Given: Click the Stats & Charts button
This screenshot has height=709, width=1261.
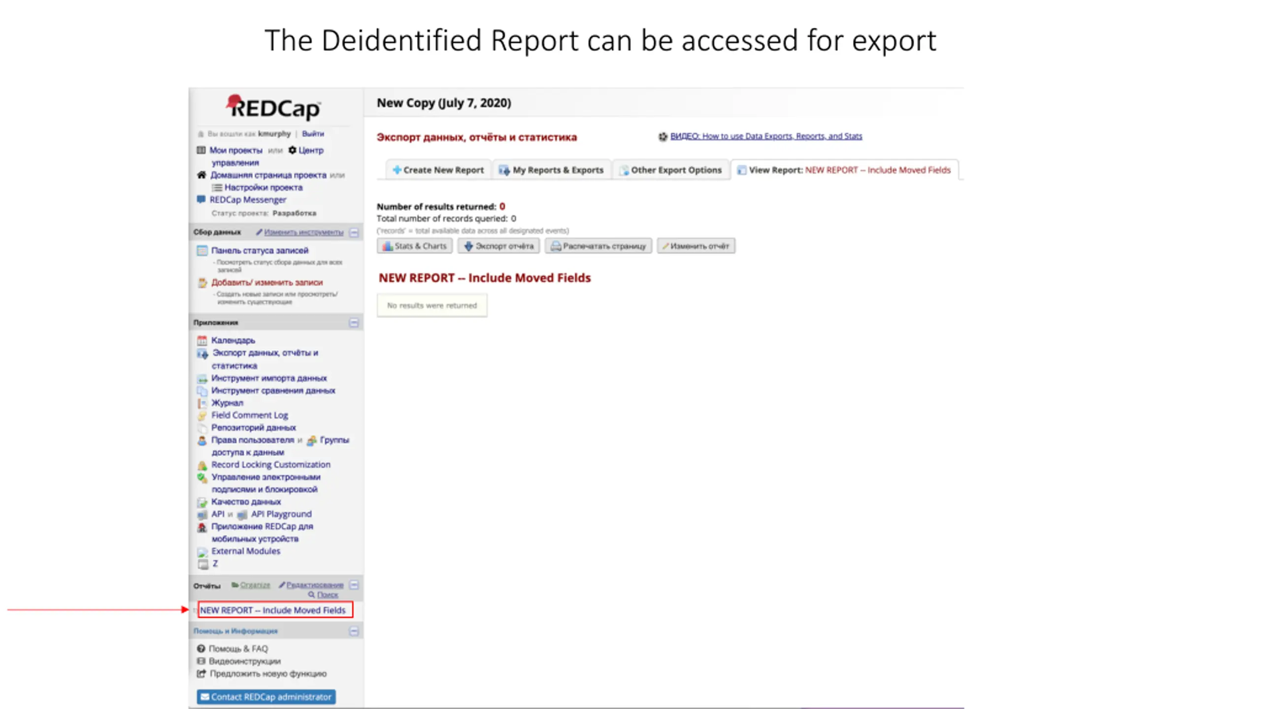Looking at the screenshot, I should click(415, 246).
